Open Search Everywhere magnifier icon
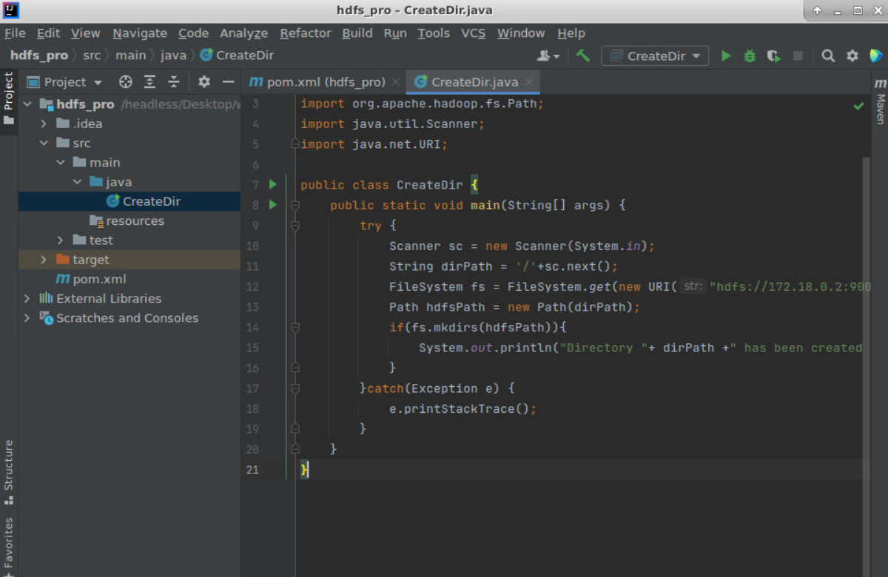Screen dimensions: 888x577 pyautogui.click(x=828, y=56)
